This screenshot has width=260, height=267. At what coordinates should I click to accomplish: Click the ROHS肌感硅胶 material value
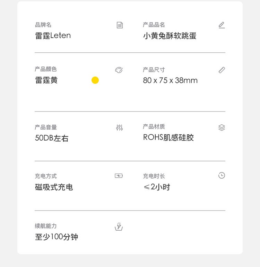coord(168,137)
